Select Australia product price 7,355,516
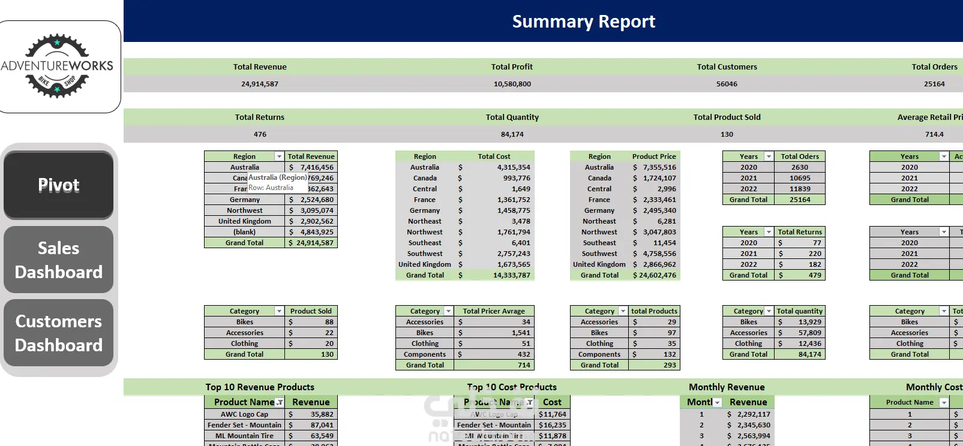963x446 pixels. click(654, 167)
